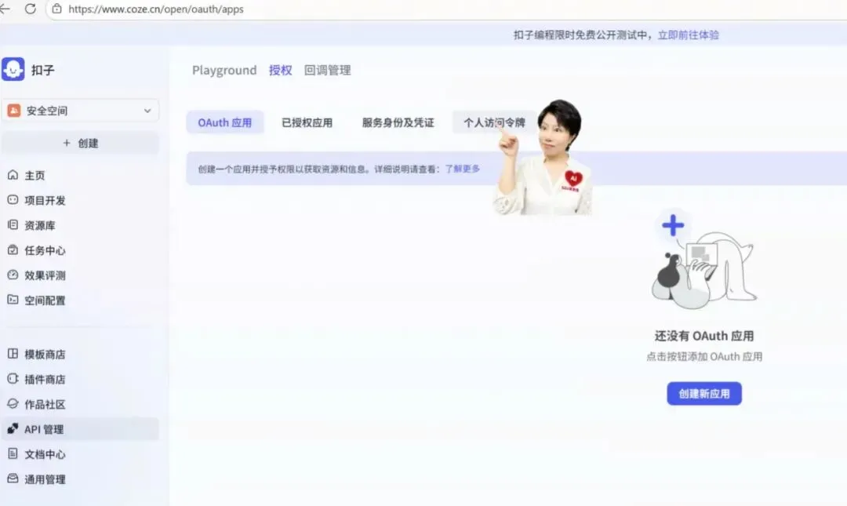Click the coze.cn URL in the address bar
The height and width of the screenshot is (506, 847).
[156, 9]
